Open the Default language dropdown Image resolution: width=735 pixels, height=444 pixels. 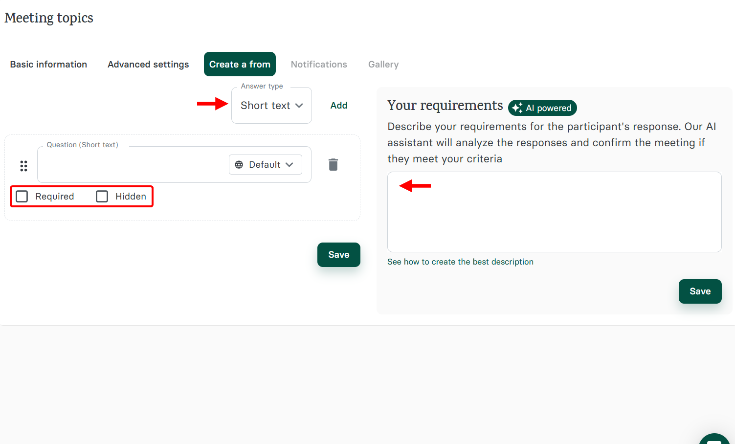pos(265,164)
